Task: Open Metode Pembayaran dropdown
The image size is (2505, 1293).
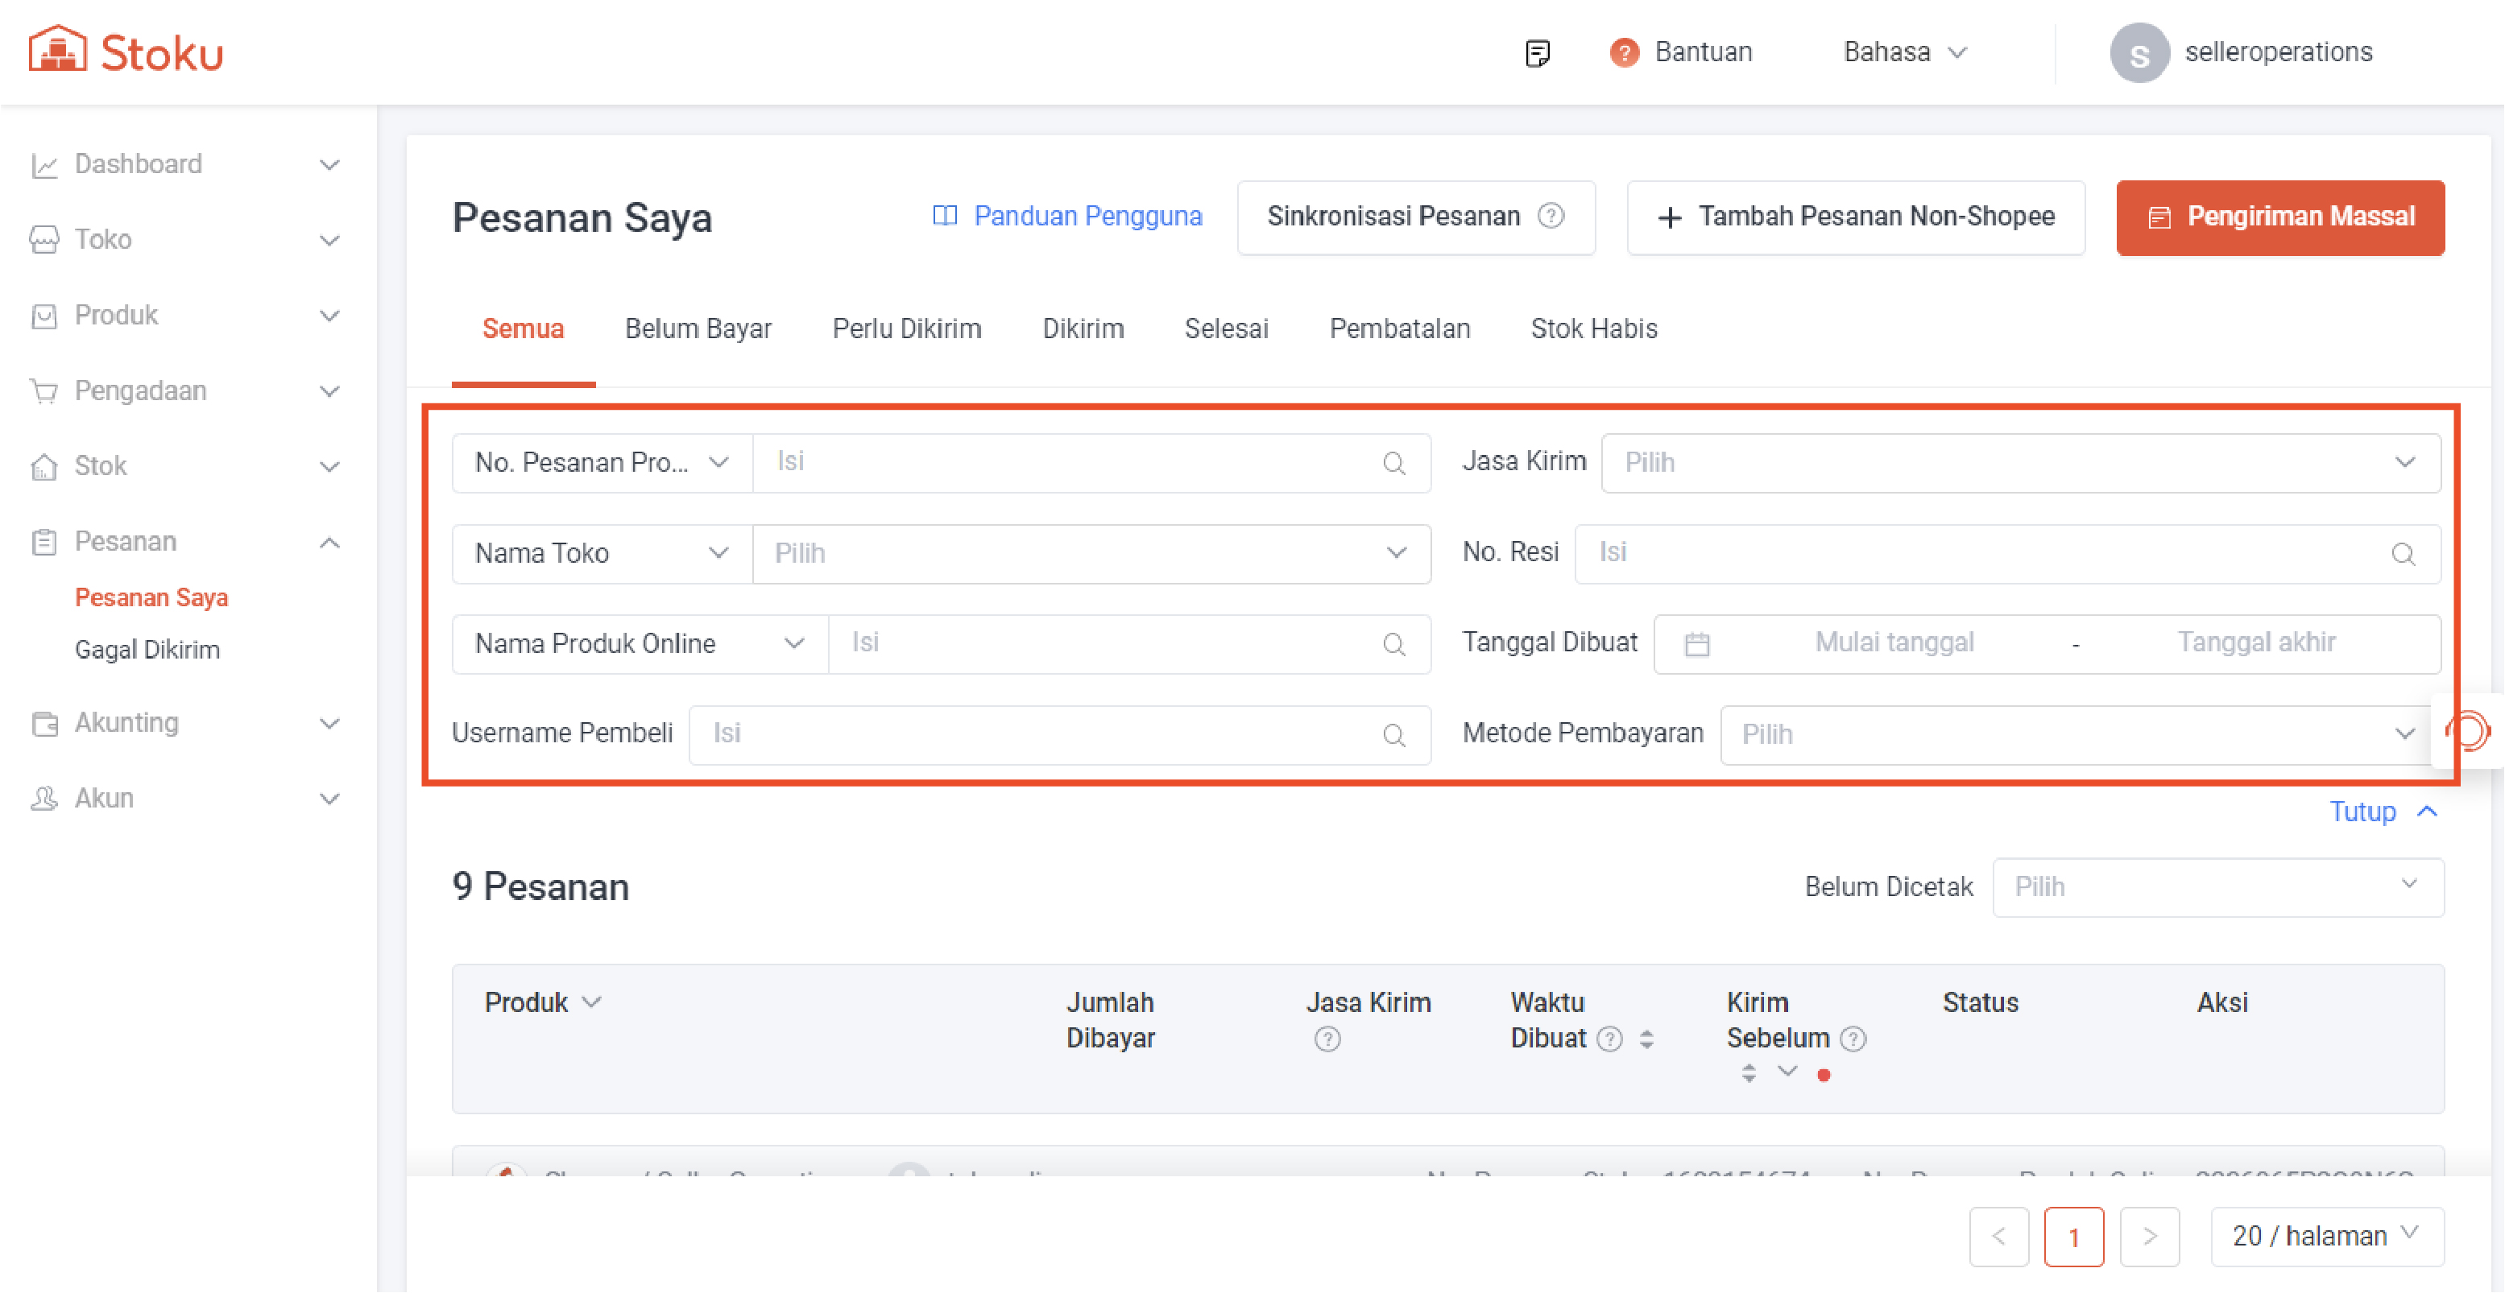Action: (x=2078, y=735)
